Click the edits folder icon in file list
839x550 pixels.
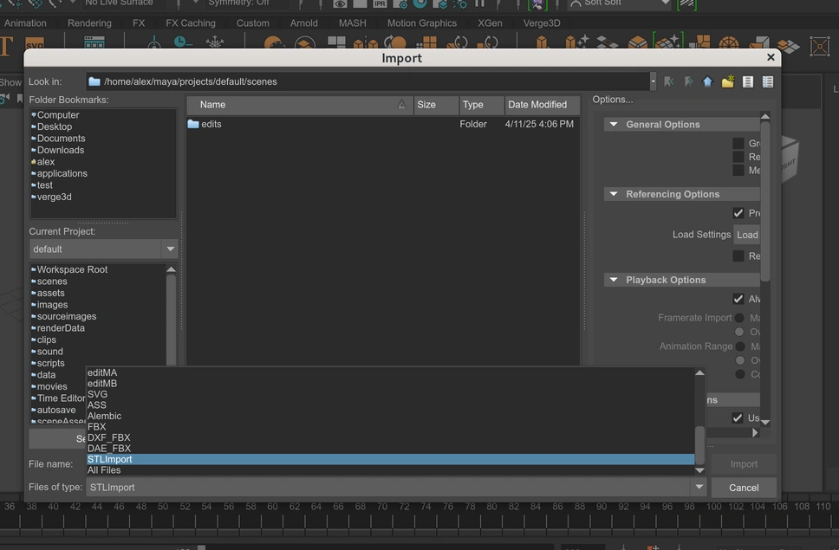(x=193, y=124)
